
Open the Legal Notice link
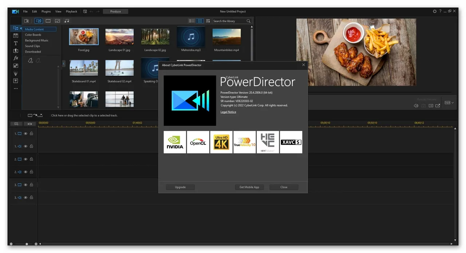pos(228,112)
